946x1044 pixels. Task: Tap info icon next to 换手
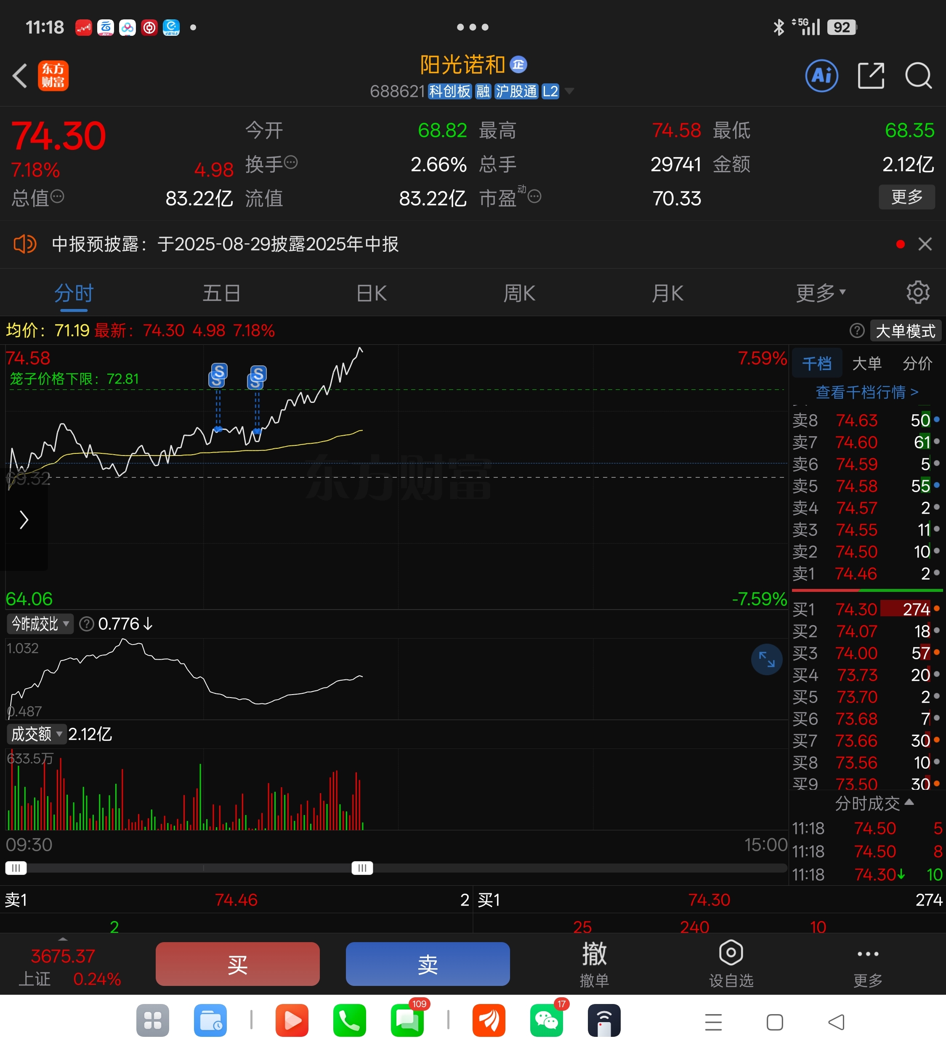pos(291,162)
